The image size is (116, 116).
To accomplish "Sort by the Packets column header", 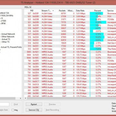I will [x=62, y=11].
